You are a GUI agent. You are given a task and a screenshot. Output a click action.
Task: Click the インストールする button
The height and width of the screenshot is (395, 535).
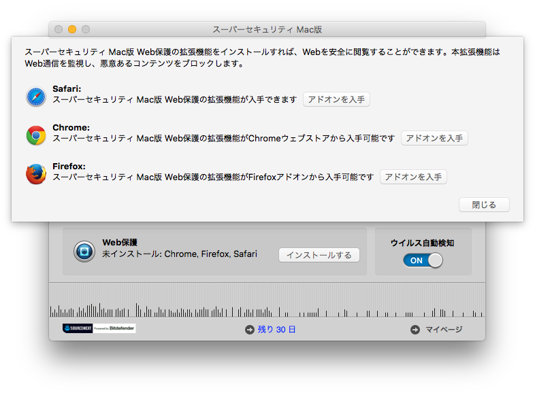point(319,255)
